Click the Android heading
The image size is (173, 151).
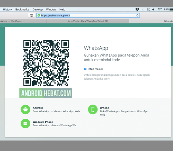38,108
